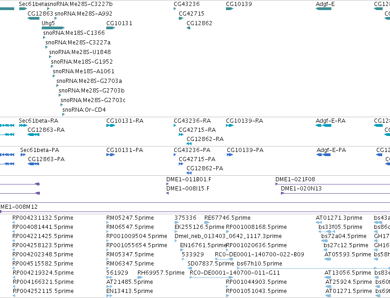Image resolution: width=390 pixels, height=298 pixels.
Task: Click the Sec61beta-PA protein label
Action: click(39, 150)
